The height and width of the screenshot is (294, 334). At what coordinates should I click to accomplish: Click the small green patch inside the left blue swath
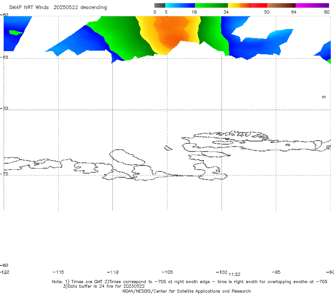point(16,33)
